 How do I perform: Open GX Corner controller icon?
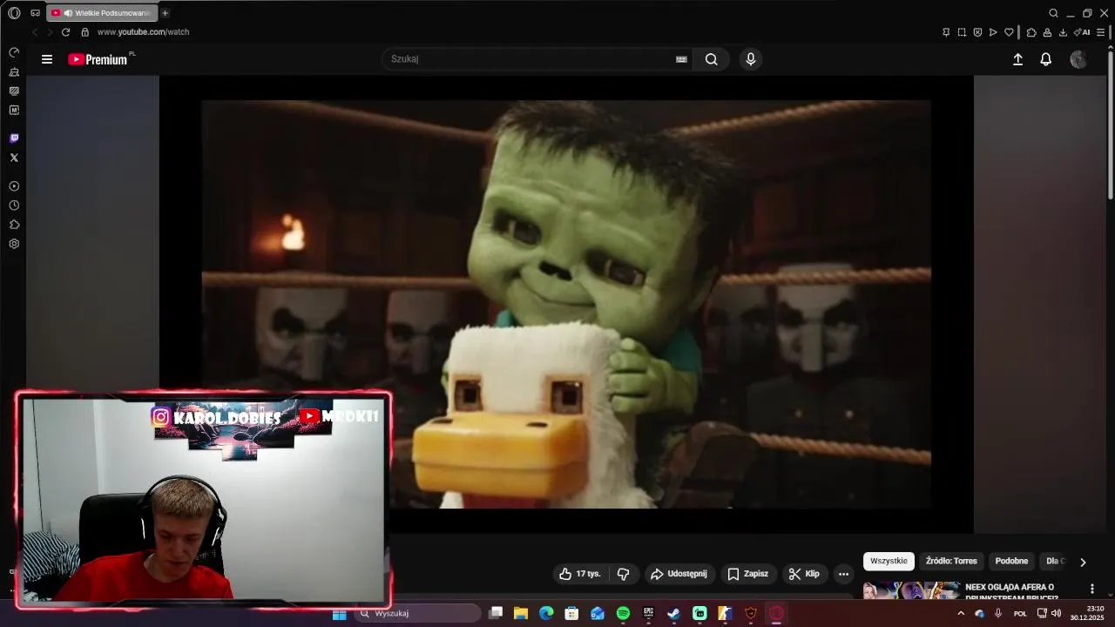coord(35,13)
